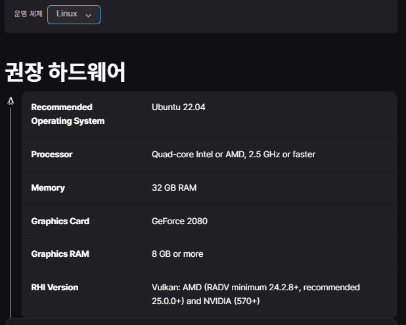Click the Graphics RAM label
The width and height of the screenshot is (406, 325).
[x=60, y=254]
